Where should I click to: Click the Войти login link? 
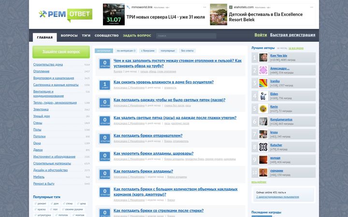click(x=261, y=35)
